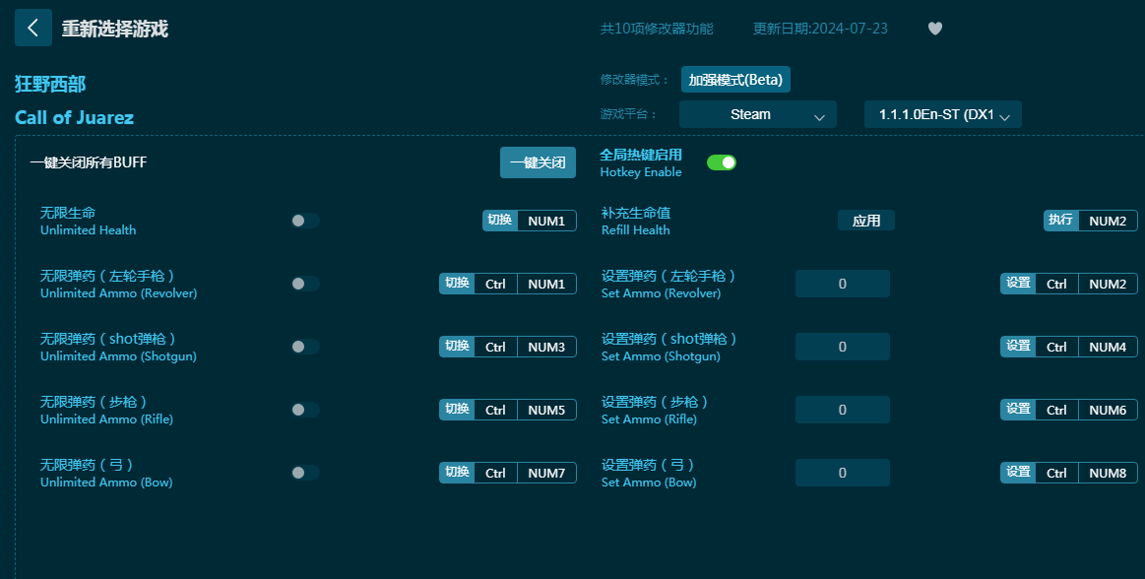Click 切换 button for Unlimited Ammo (Bow)

click(x=457, y=473)
